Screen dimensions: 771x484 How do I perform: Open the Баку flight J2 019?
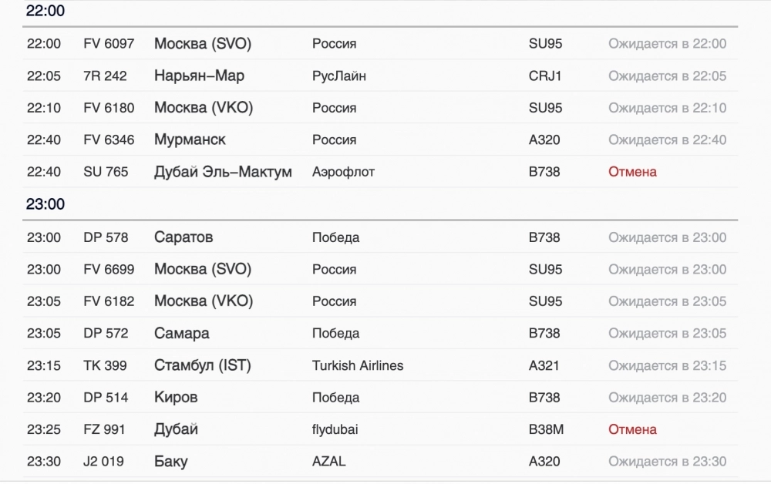point(170,462)
